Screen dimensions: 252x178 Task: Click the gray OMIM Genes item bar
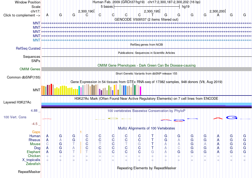[x=146, y=69]
